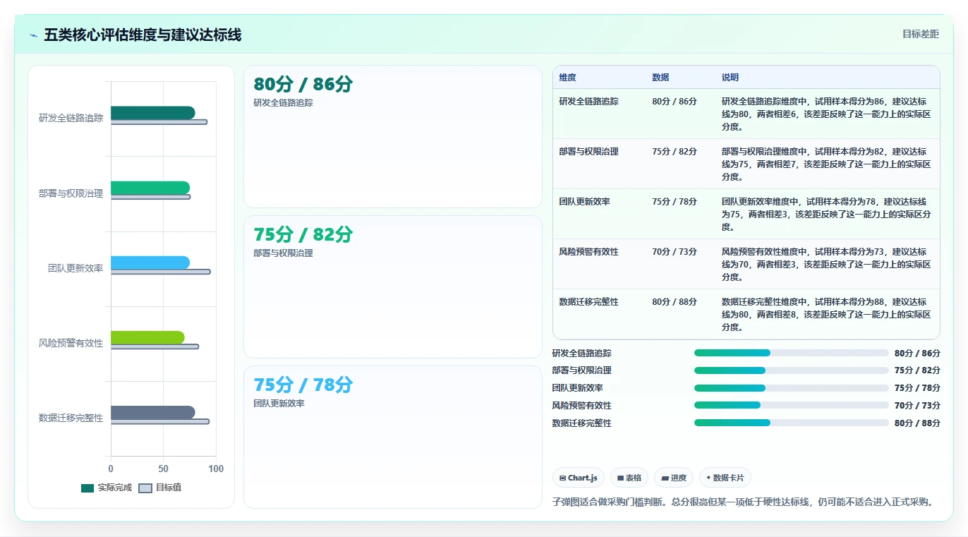
Task: Click the 数据迁移完整性 progress bar
Action: pos(792,423)
